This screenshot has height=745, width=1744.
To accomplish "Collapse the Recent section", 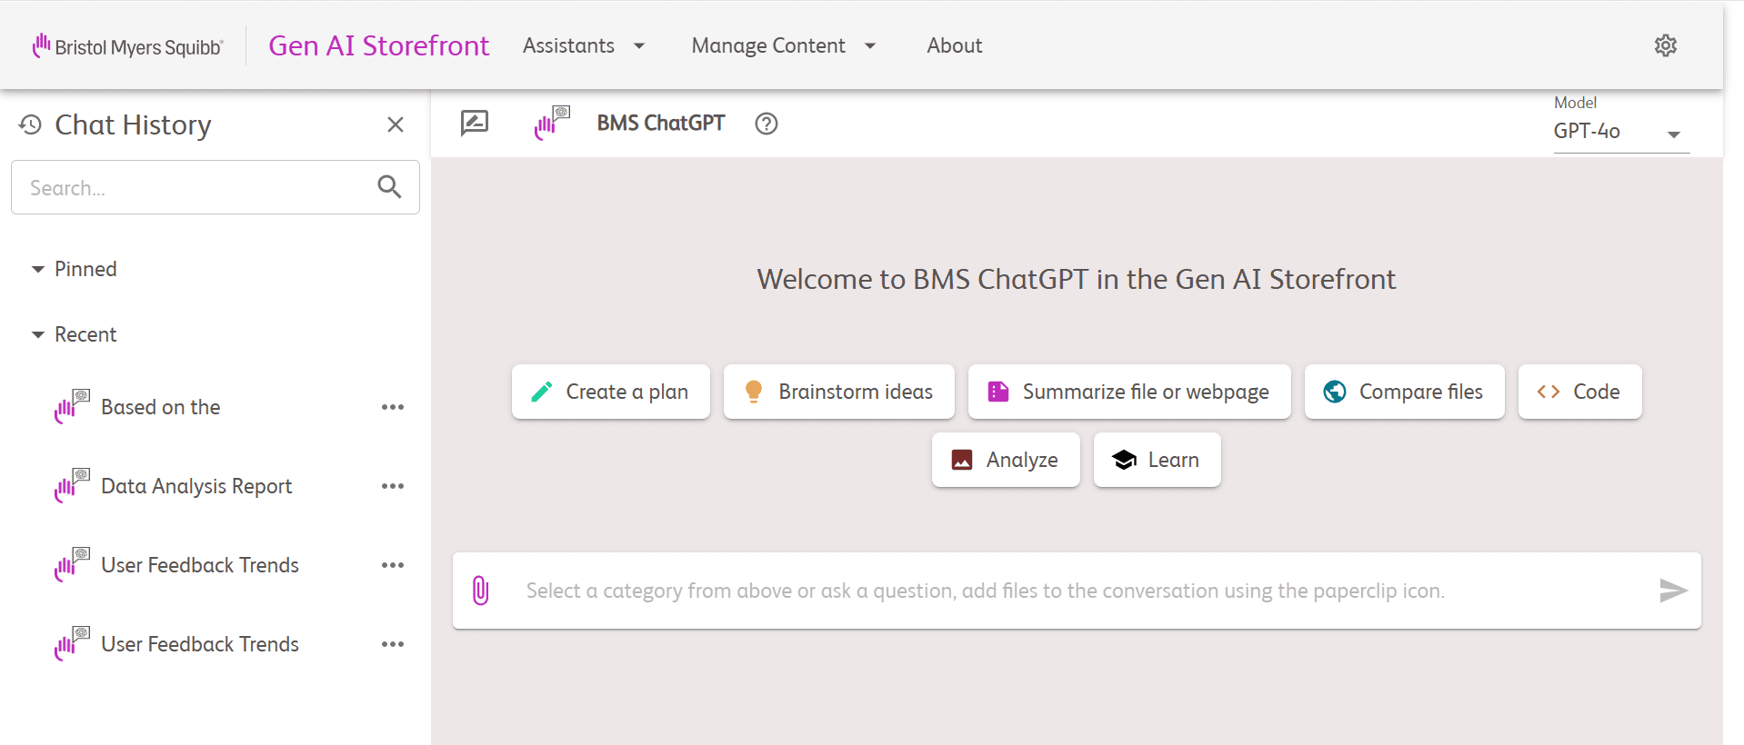I will tap(38, 334).
